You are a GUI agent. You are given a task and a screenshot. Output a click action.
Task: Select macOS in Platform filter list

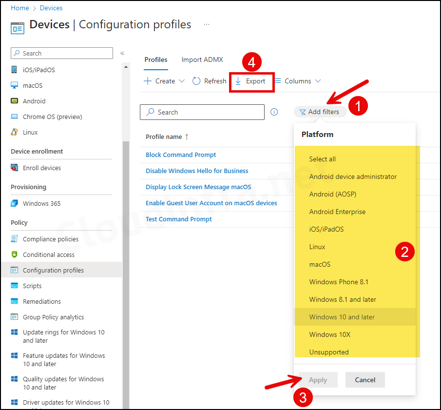355,264
